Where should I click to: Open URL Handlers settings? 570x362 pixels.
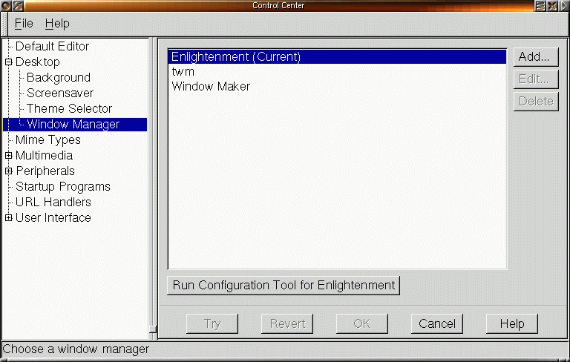(53, 202)
